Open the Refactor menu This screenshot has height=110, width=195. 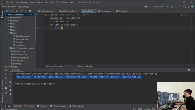tap(40, 2)
